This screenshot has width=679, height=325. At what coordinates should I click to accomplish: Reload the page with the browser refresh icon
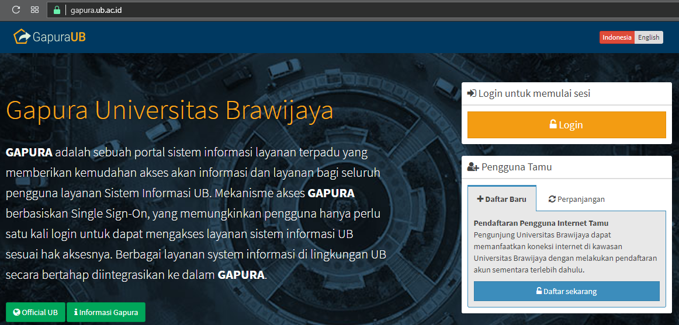point(16,10)
